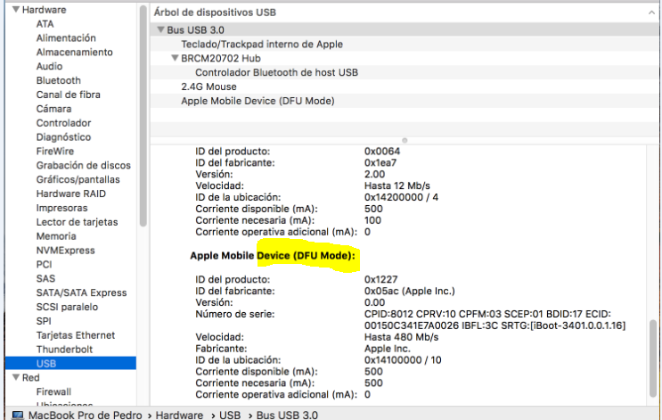Click serial number line starting CPID:8012
This screenshot has width=662, height=420.
(487, 315)
